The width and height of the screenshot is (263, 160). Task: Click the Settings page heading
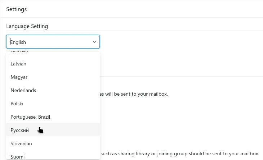(17, 9)
